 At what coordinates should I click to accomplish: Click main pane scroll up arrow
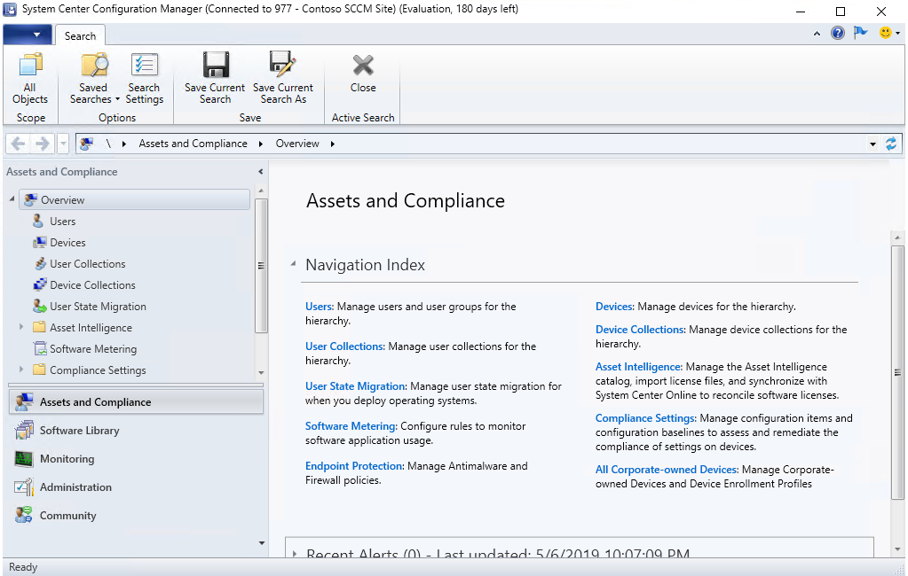click(x=897, y=237)
